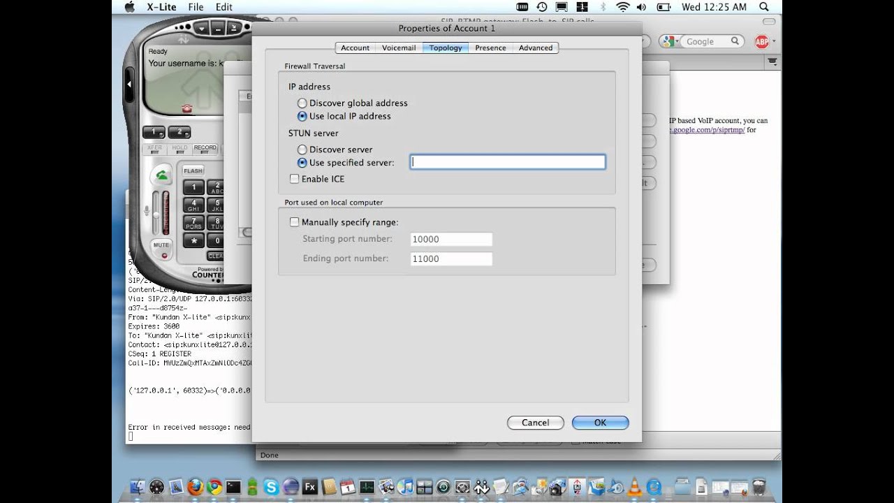Viewport: 894px width, 503px height.
Task: Dial digit 1 on the X-Lite keypad
Action: [x=193, y=187]
